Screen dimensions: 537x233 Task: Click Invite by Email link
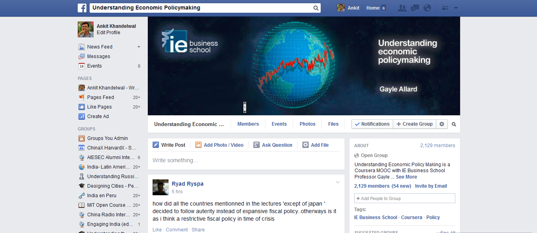tap(431, 186)
